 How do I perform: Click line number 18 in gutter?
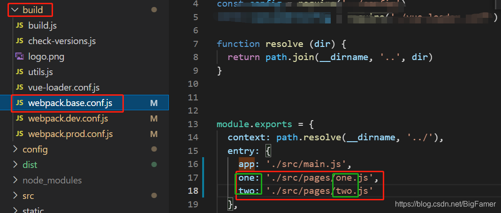192,191
